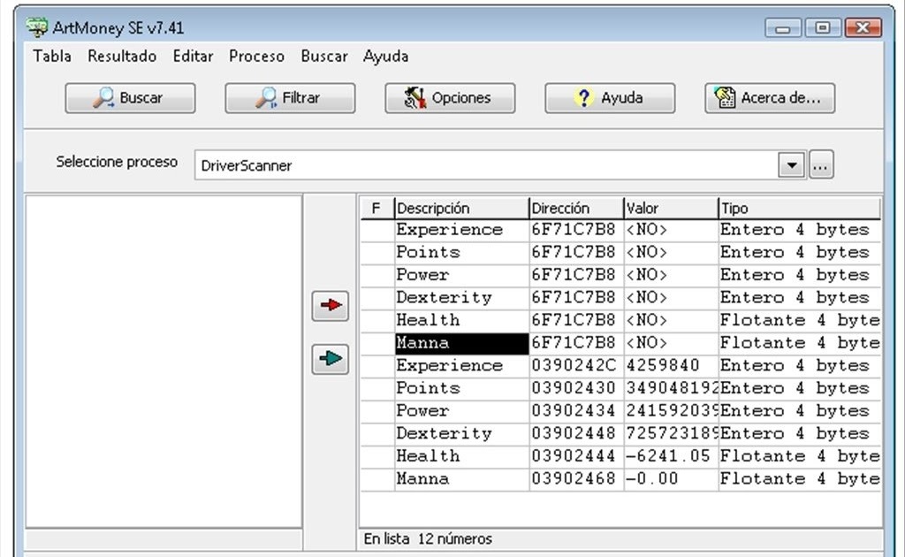The width and height of the screenshot is (905, 557).
Task: Click the Filtrar filter button
Action: coord(290,98)
